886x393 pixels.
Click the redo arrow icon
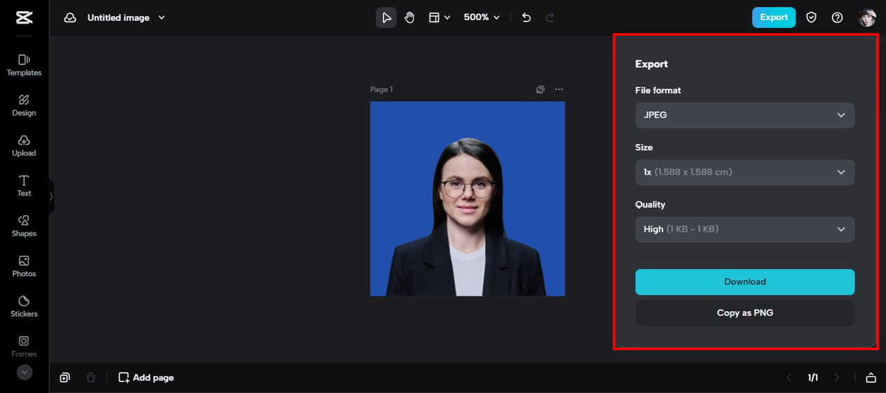point(550,18)
